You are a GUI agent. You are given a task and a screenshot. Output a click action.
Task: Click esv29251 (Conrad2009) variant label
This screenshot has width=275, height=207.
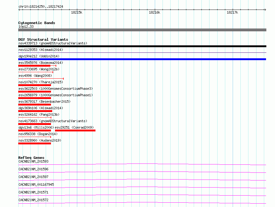pos(74,127)
